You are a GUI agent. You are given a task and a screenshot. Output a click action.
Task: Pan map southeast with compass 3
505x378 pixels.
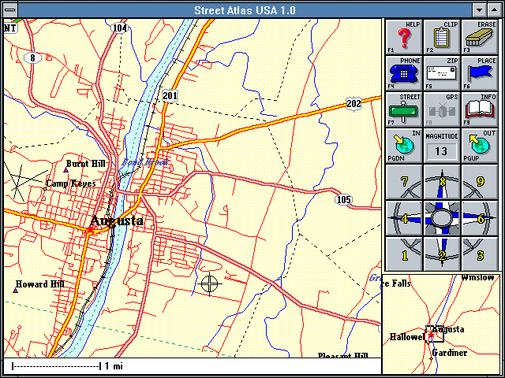point(479,254)
